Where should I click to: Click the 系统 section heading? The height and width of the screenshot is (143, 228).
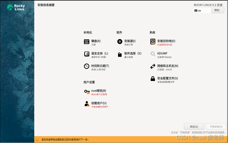click(x=152, y=32)
